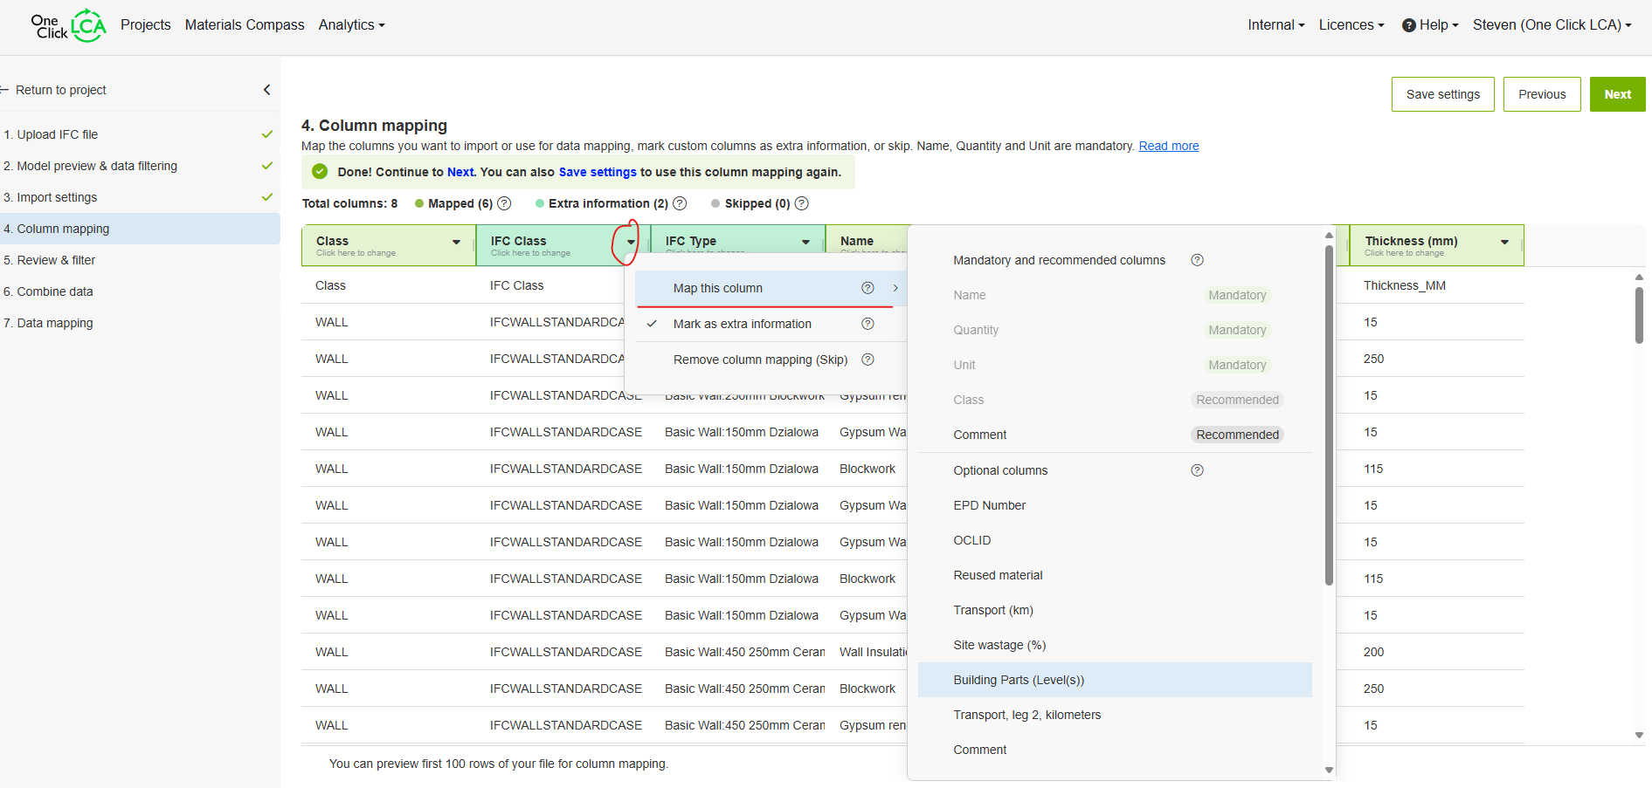Click help icon for Optional columns
This screenshot has height=788, width=1652.
pos(1198,470)
